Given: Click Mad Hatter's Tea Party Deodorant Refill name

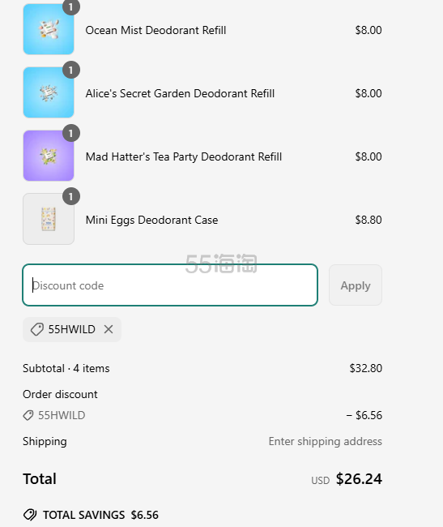Looking at the screenshot, I should click(x=184, y=157).
